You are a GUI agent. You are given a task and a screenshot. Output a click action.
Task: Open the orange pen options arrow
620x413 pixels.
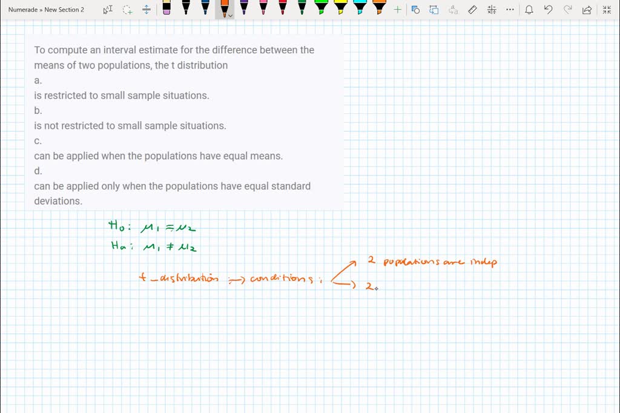(x=231, y=16)
